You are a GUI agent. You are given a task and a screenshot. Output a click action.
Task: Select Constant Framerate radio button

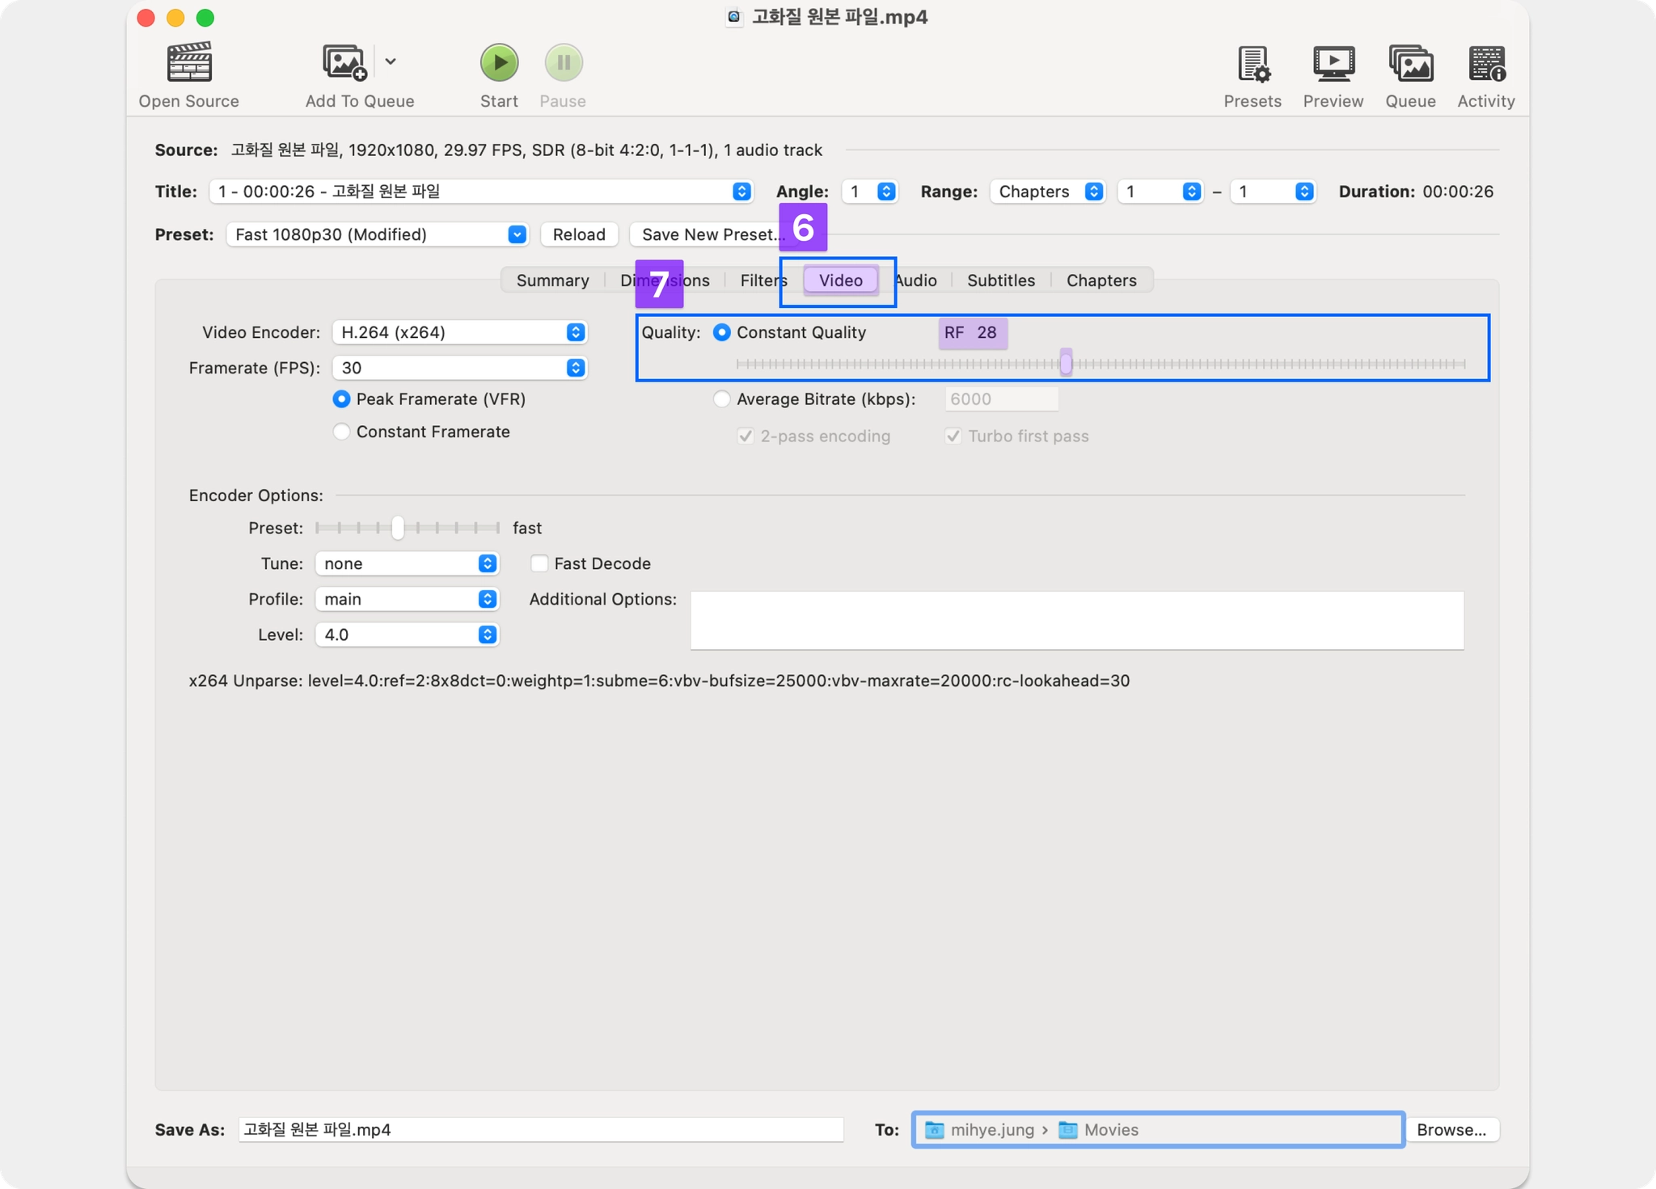(x=342, y=432)
